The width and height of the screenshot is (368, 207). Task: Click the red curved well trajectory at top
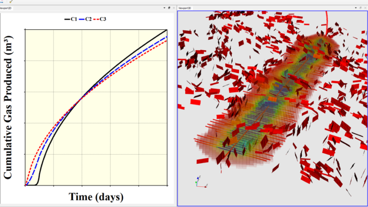(x=327, y=19)
